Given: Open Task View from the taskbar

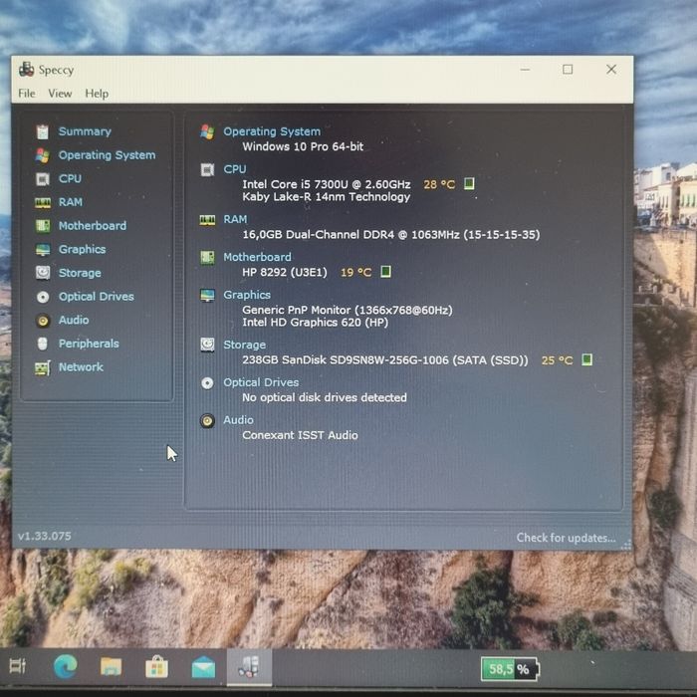Looking at the screenshot, I should point(18,666).
